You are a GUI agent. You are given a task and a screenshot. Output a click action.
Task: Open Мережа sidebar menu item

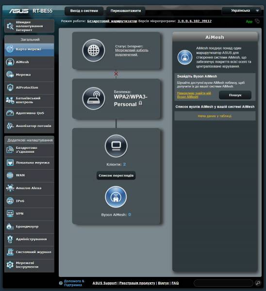pyautogui.click(x=29, y=75)
